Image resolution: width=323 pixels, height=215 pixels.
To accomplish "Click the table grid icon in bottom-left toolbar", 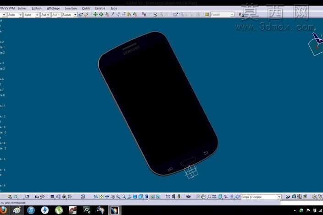I will [x=52, y=197].
